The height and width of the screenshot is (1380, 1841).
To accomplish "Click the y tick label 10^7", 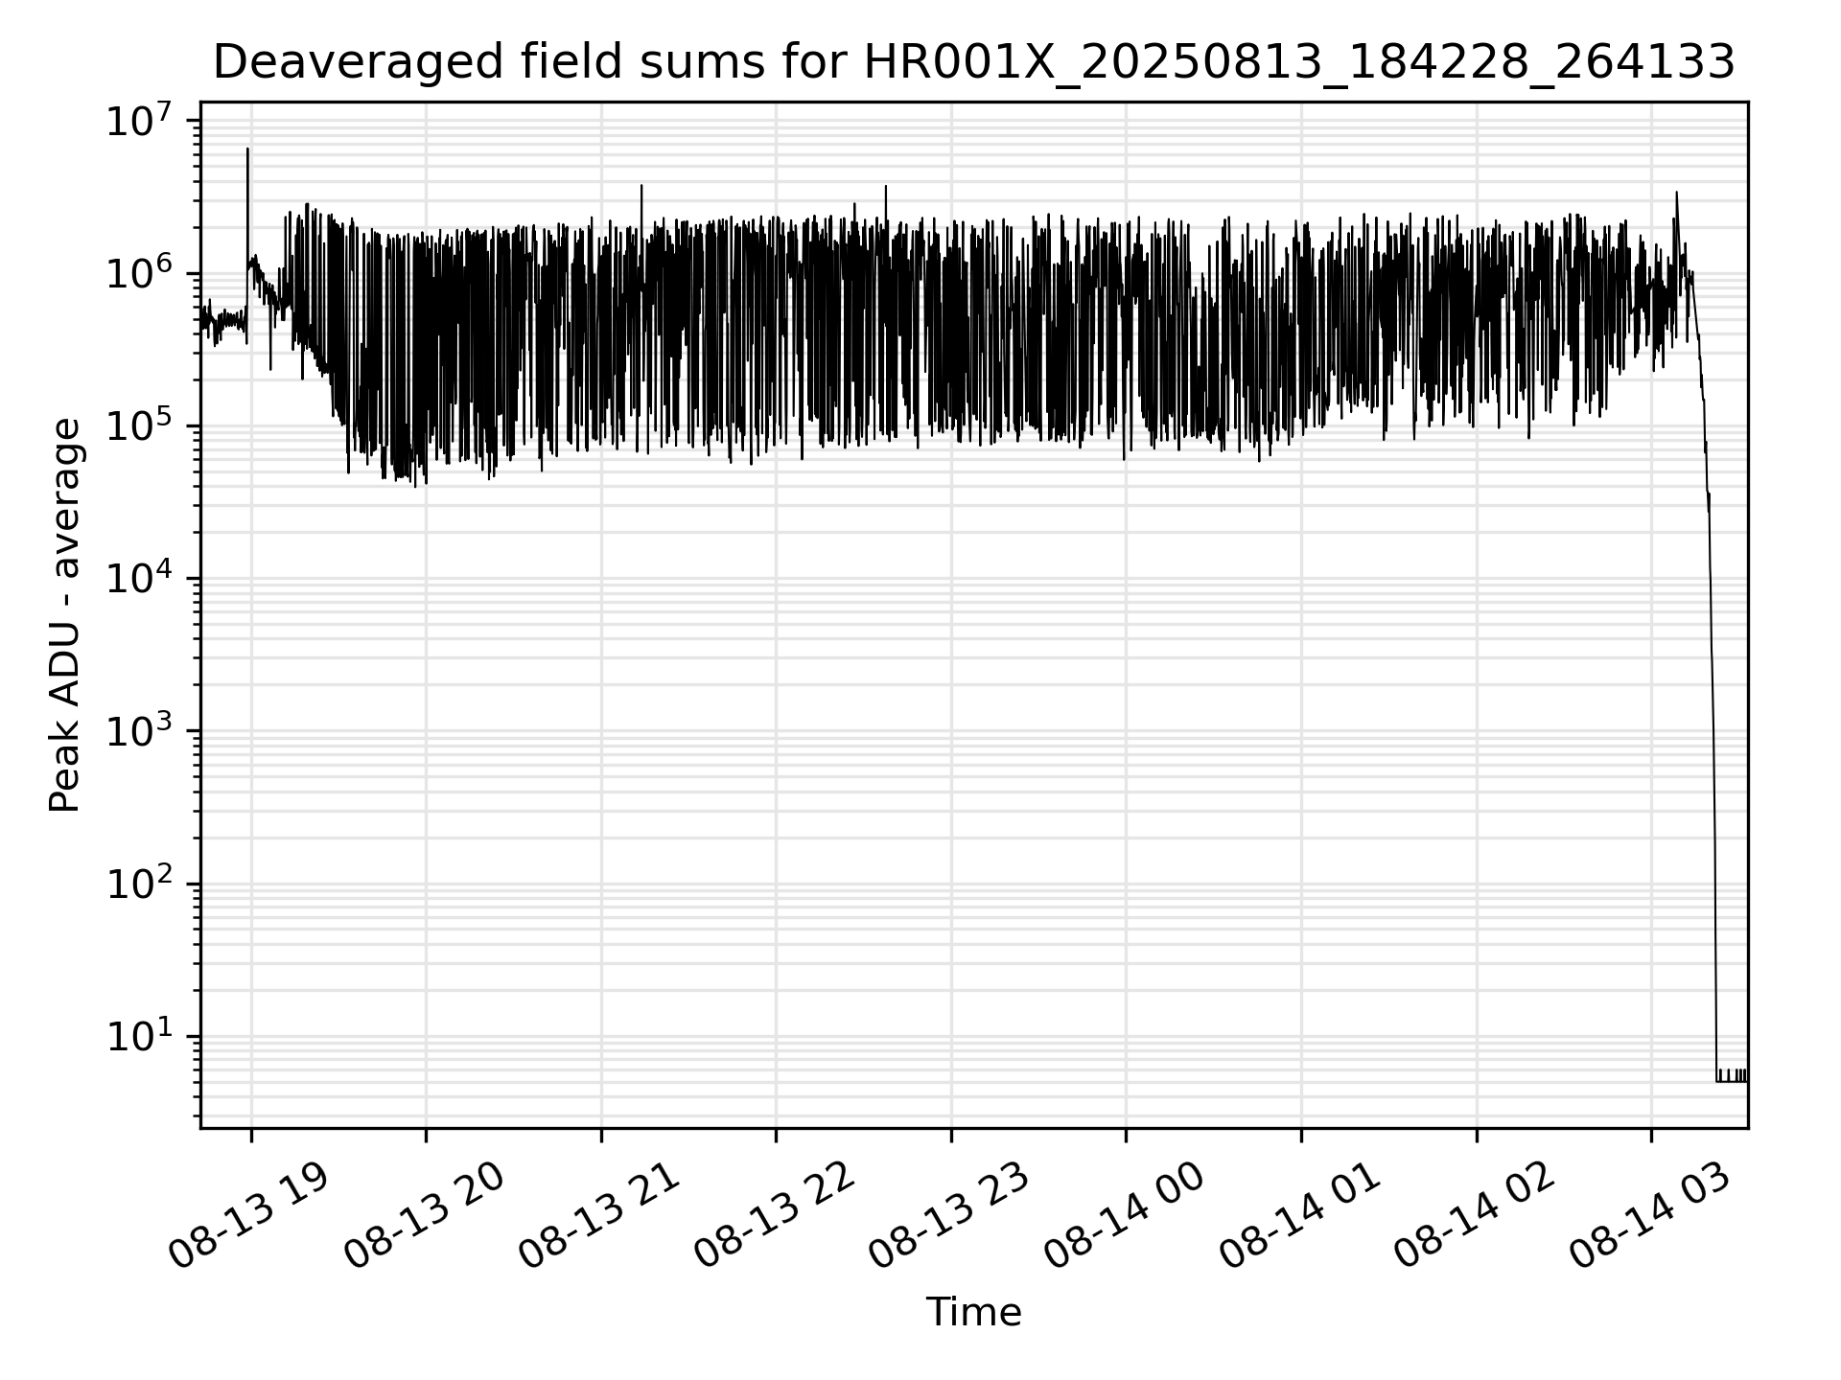I will pos(138,121).
